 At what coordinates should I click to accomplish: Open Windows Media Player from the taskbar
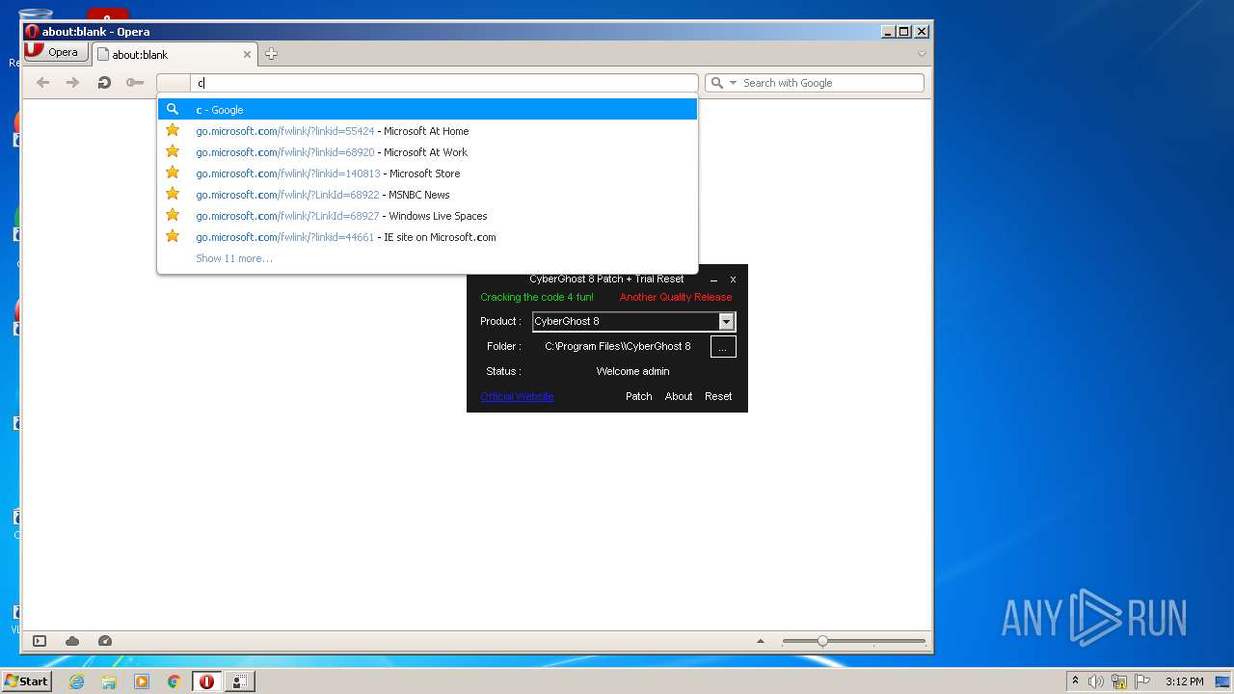pyautogui.click(x=142, y=681)
